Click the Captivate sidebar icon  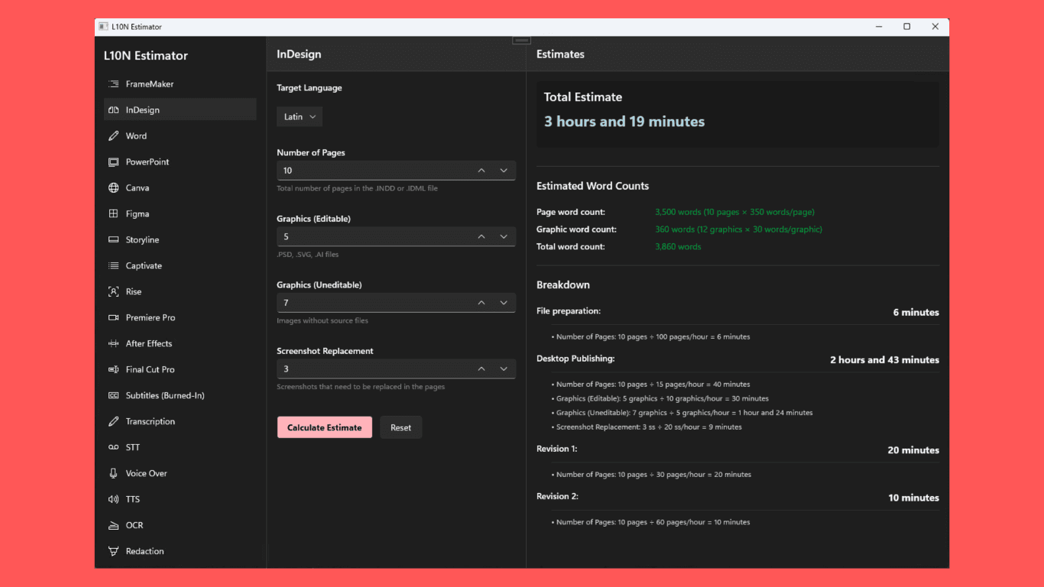point(112,265)
